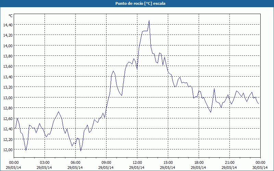Screen dimensions: 274x171
Task: Click the 12,20 y-axis label
Action: pos(8,139)
